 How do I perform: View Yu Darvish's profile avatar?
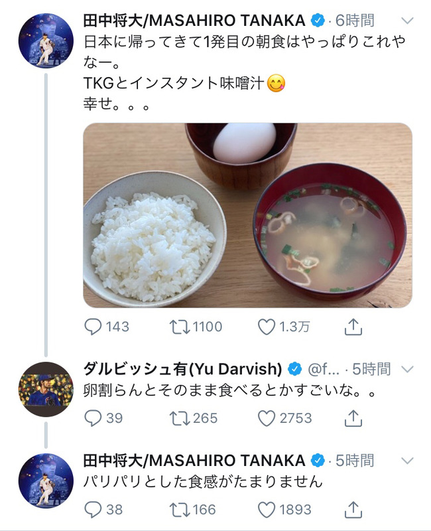(x=46, y=390)
